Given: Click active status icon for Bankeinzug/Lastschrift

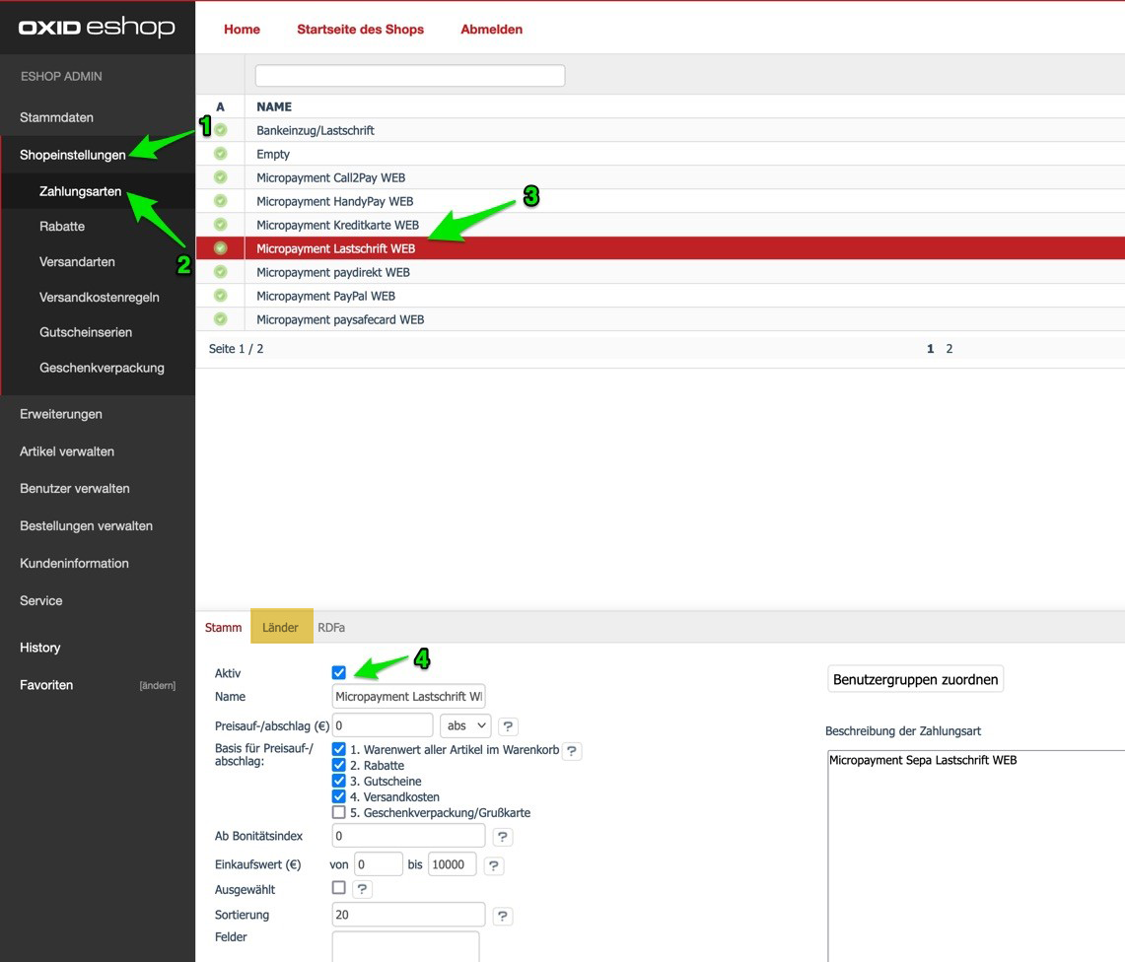Looking at the screenshot, I should pos(221,130).
